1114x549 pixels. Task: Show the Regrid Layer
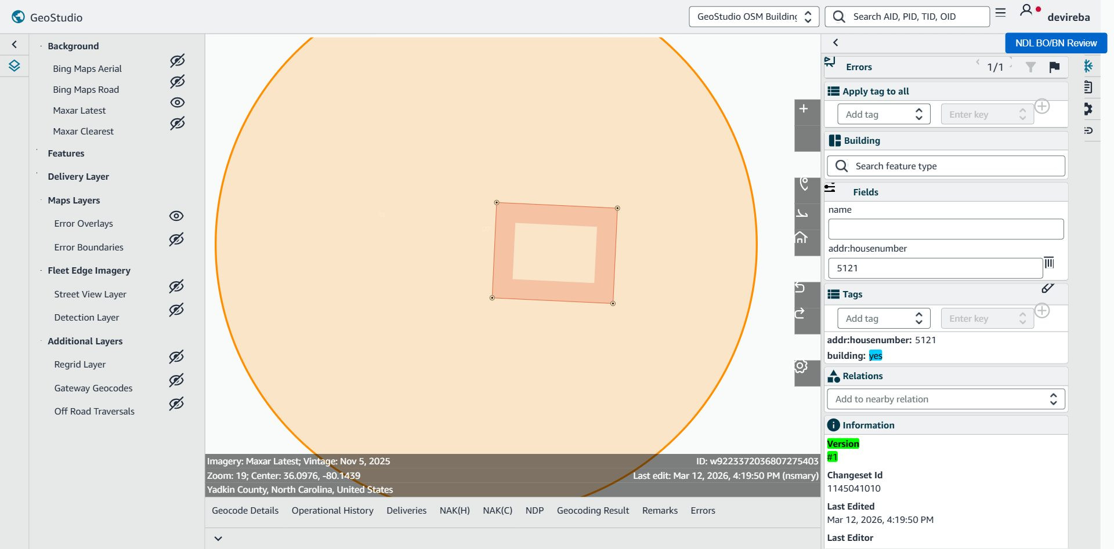[x=176, y=357]
